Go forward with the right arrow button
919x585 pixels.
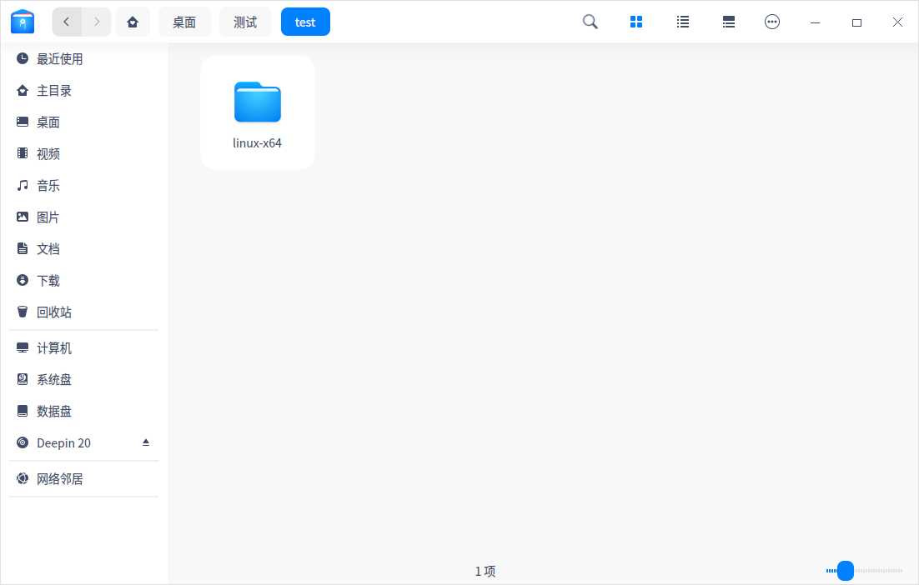coord(97,22)
